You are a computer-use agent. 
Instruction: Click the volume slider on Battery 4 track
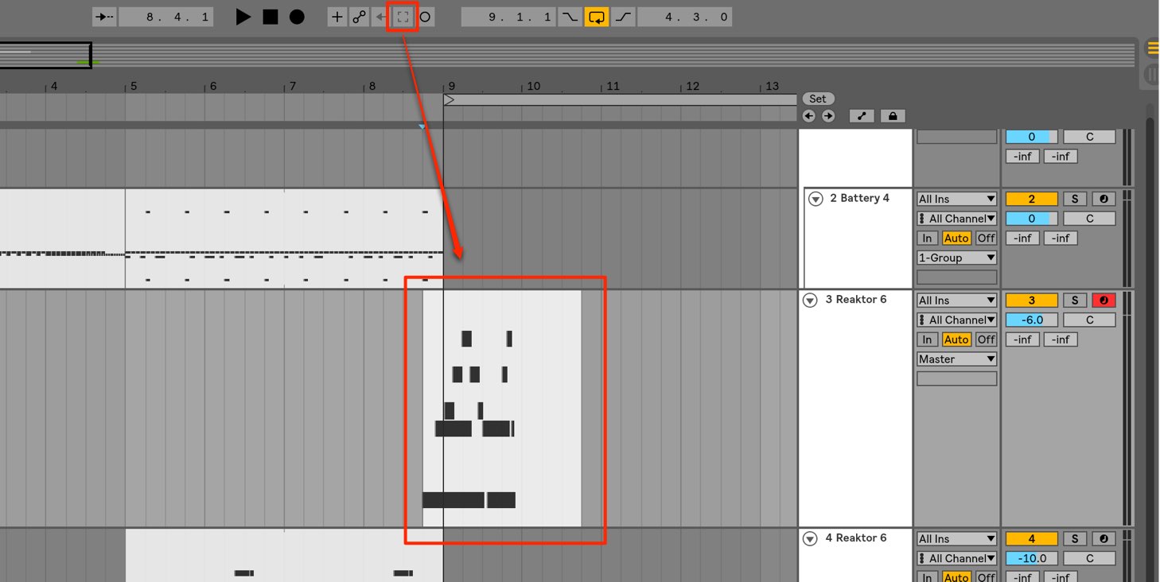tap(1032, 219)
